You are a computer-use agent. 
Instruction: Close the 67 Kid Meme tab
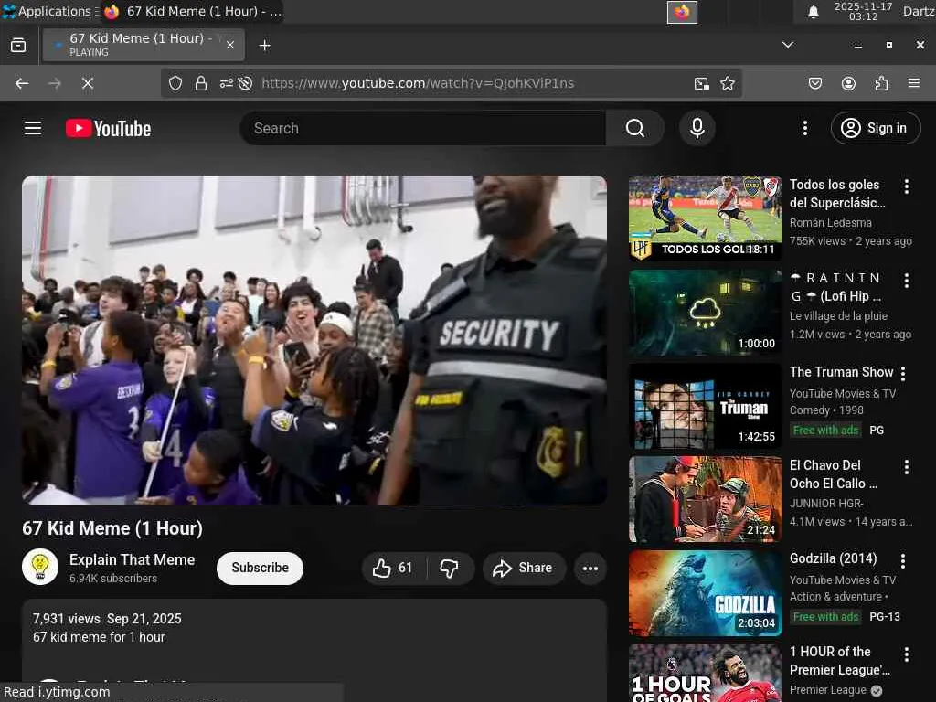[230, 45]
